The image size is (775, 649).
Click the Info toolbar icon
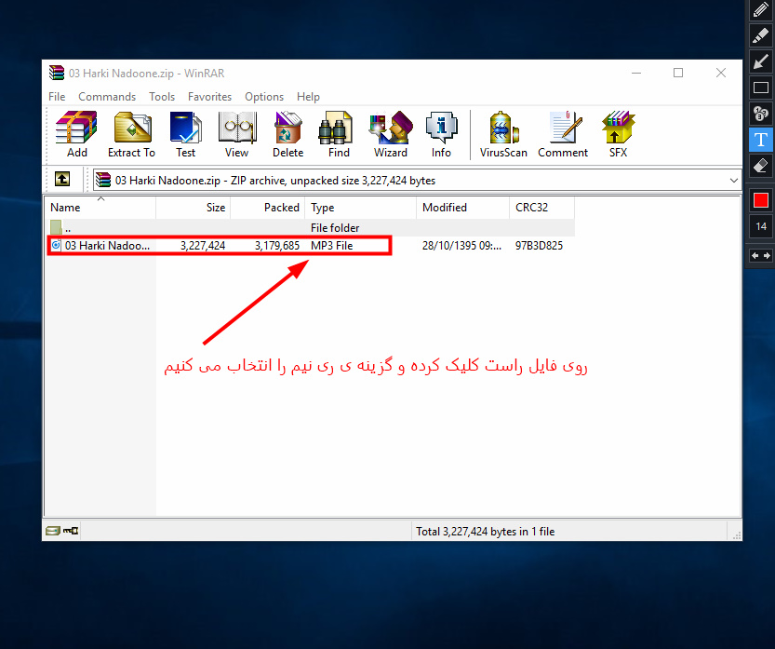(x=441, y=134)
